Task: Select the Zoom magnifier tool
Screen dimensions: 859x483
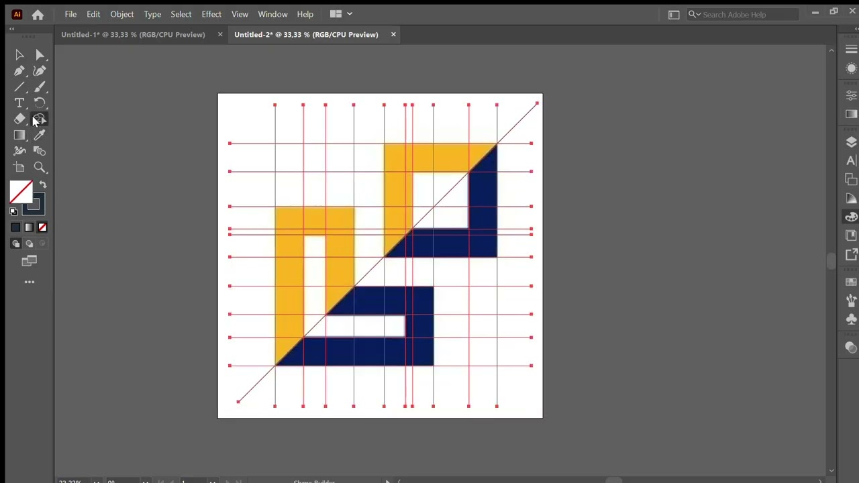Action: (40, 168)
